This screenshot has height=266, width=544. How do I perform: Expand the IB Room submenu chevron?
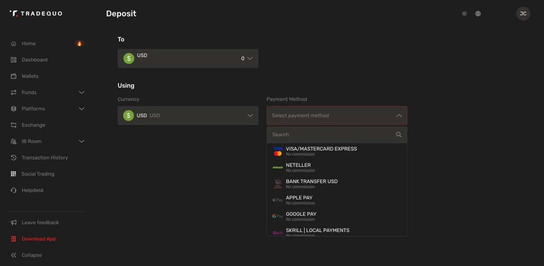click(x=82, y=141)
